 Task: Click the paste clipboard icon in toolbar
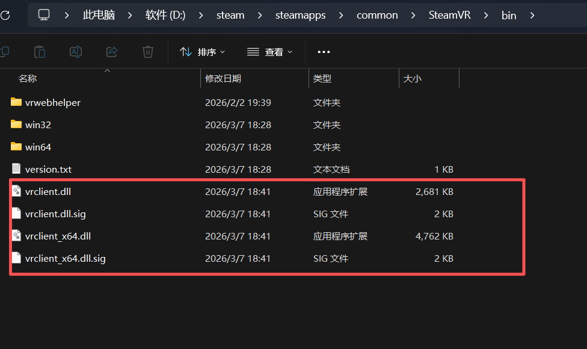click(39, 52)
